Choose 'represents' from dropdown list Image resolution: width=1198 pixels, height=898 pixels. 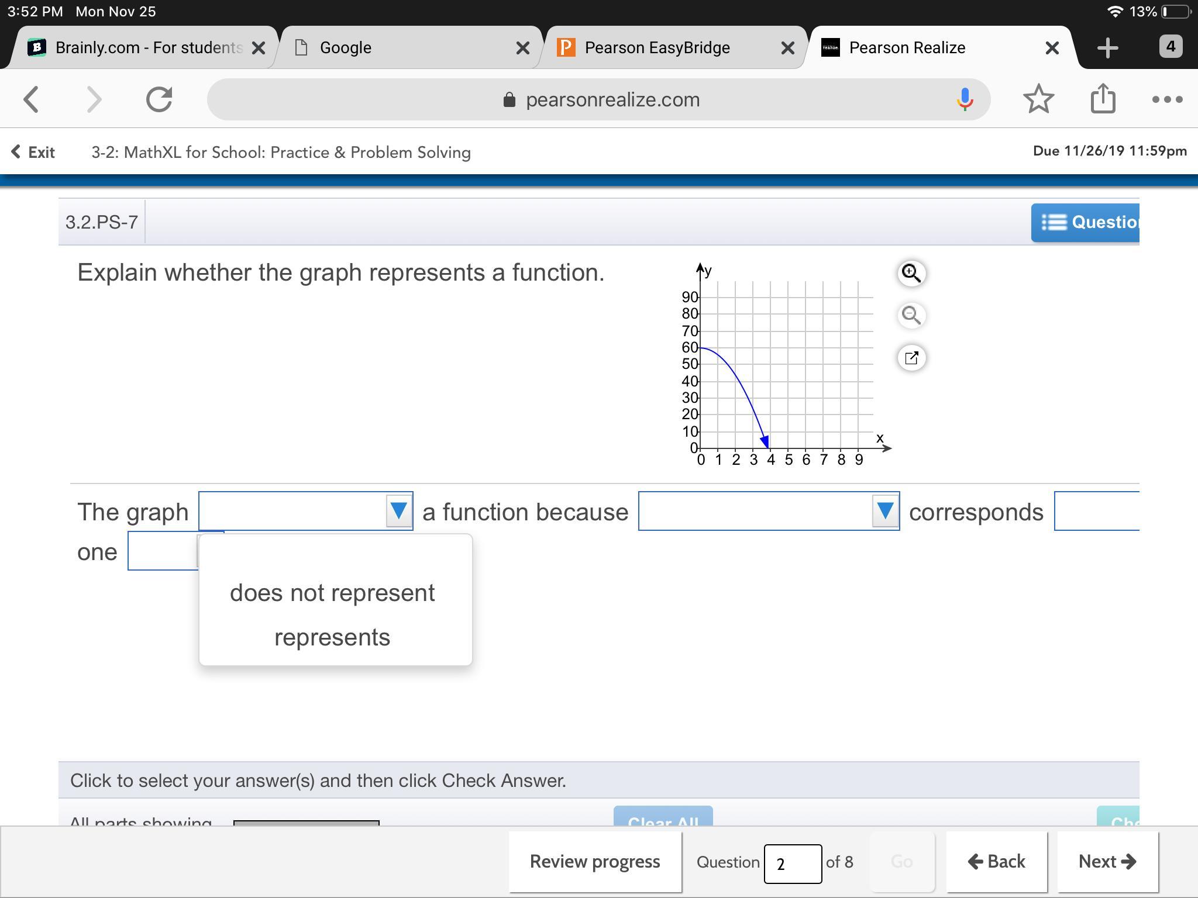tap(332, 637)
